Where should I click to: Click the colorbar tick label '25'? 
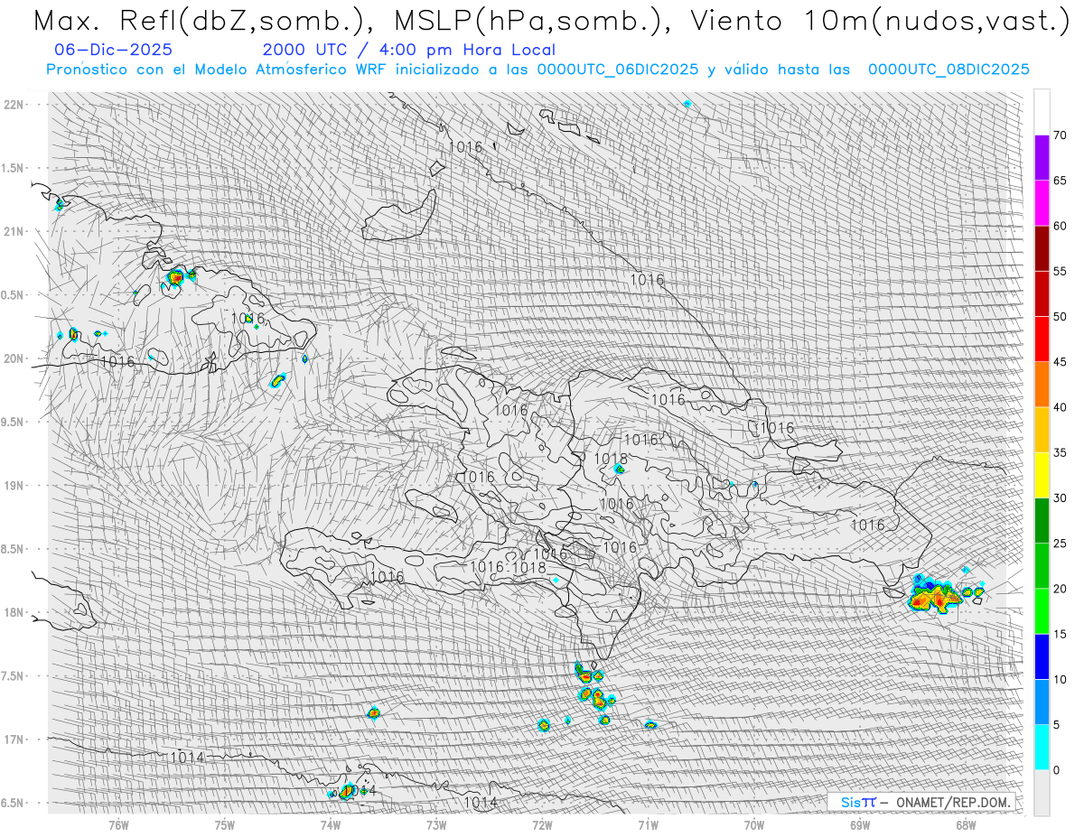[x=1060, y=543]
